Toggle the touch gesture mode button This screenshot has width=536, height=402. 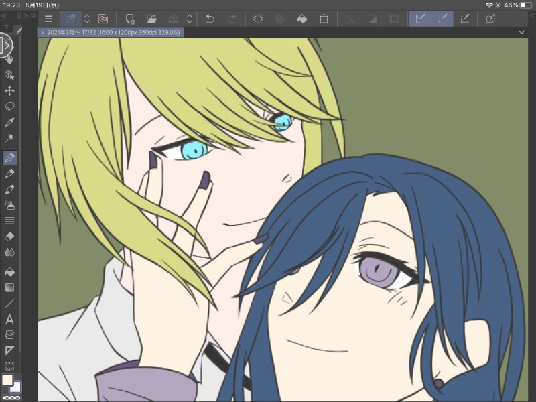(x=70, y=19)
